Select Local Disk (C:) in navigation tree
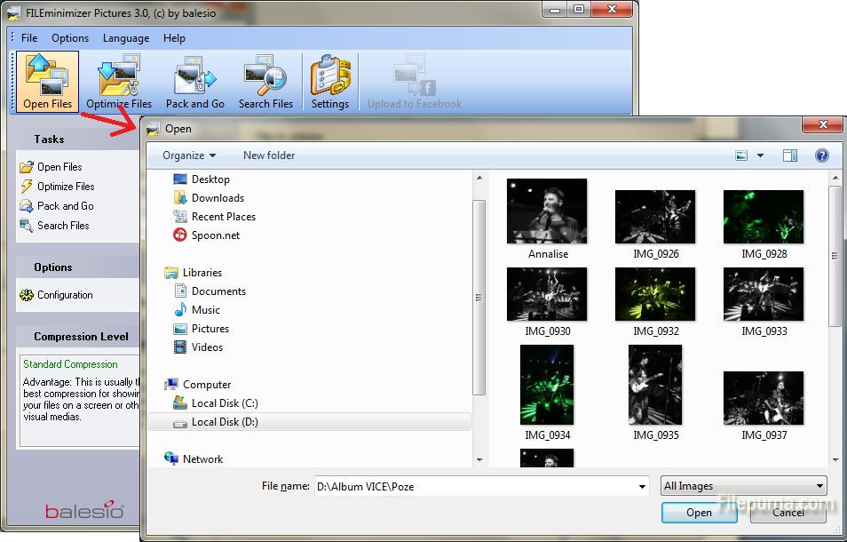847x542 pixels. tap(224, 403)
